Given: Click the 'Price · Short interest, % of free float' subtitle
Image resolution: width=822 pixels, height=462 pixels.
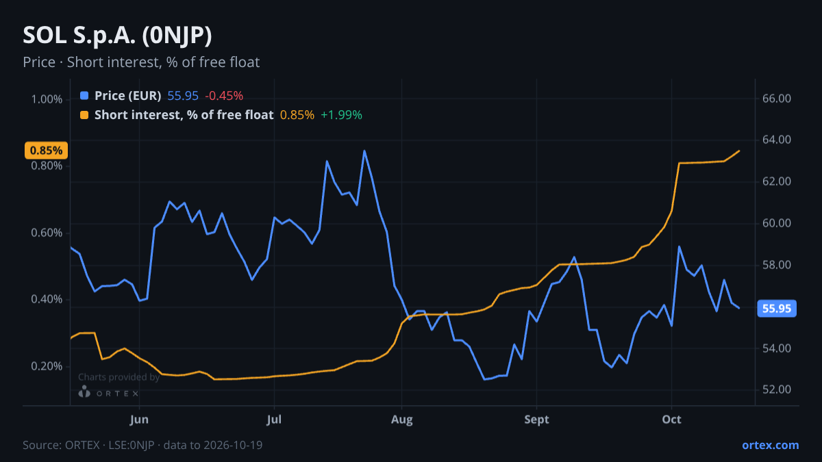Looking at the screenshot, I should click(141, 62).
